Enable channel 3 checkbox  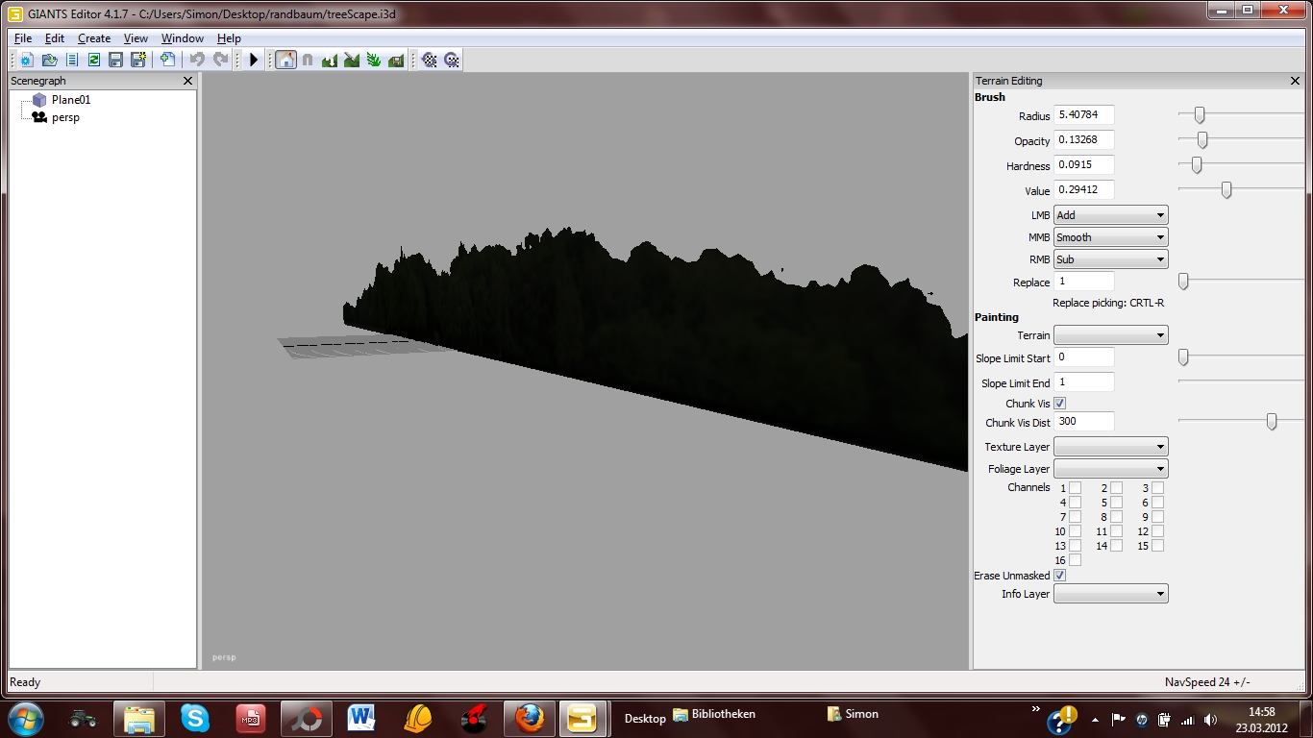pyautogui.click(x=1157, y=488)
